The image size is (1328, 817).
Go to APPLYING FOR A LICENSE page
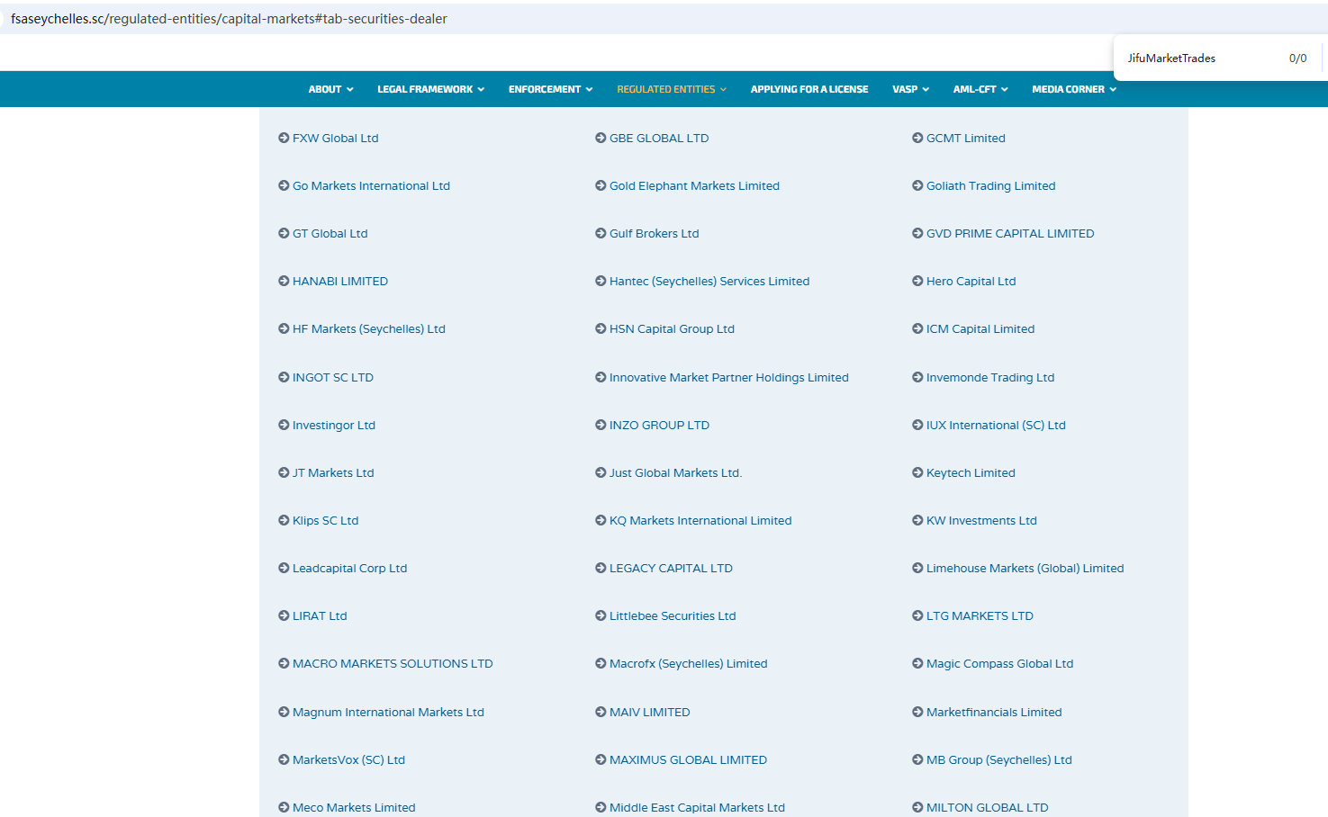[x=809, y=89]
